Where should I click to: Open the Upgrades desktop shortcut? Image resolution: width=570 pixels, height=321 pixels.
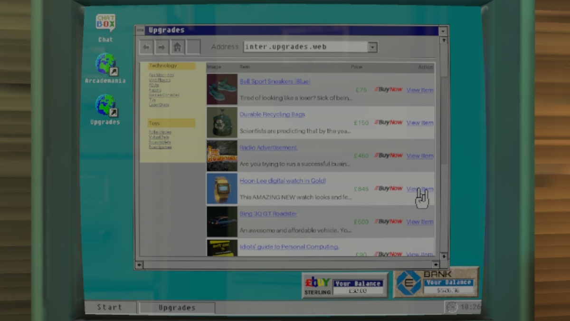pyautogui.click(x=105, y=106)
